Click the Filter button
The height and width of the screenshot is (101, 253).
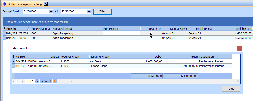[103, 12]
